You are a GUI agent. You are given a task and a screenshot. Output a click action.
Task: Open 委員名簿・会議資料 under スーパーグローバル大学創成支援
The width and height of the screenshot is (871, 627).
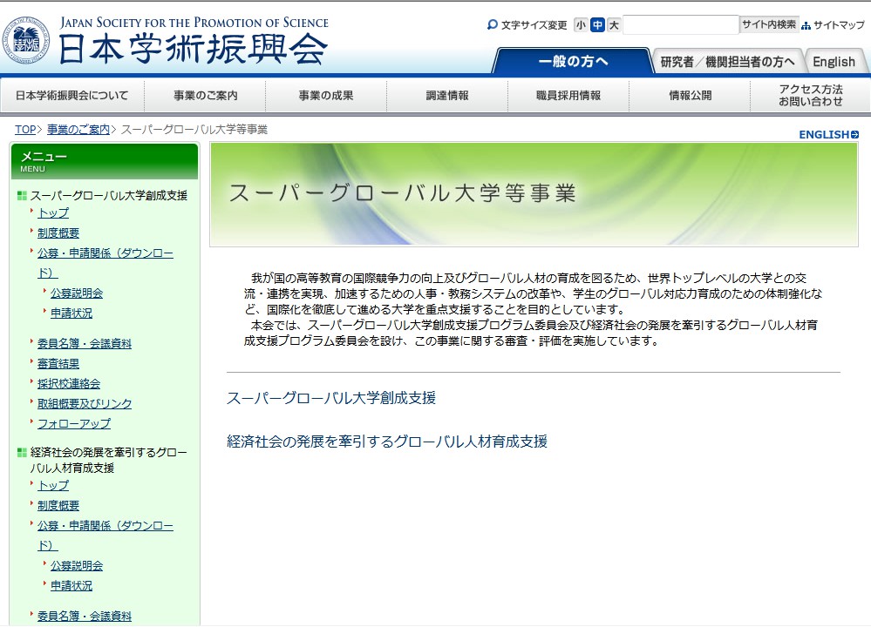(x=85, y=343)
